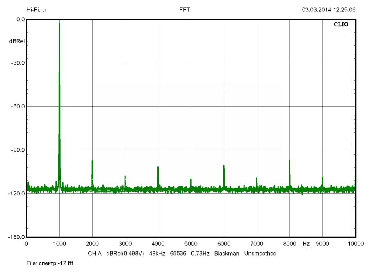Click the 4000 Hz harmonic spike
Viewport: 369px width, 276px height.
[158, 168]
